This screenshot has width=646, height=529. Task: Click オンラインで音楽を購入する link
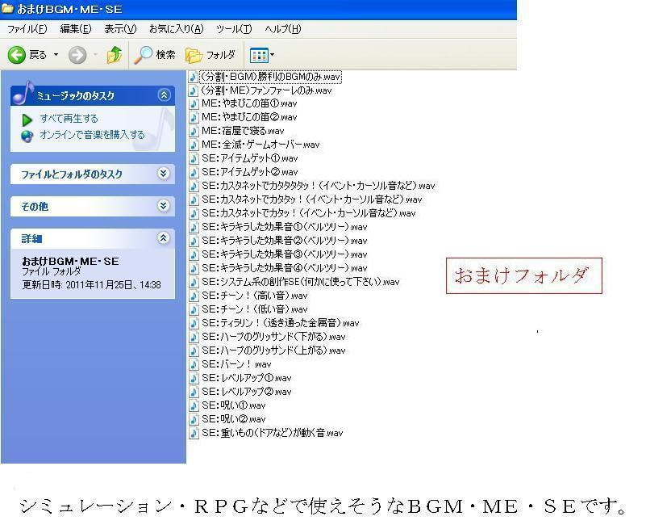[x=92, y=135]
